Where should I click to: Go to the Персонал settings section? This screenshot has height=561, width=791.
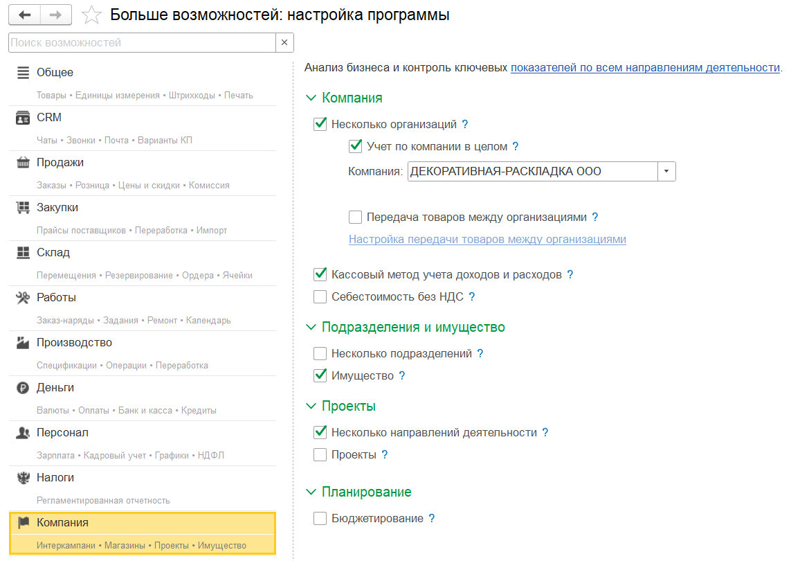click(62, 433)
